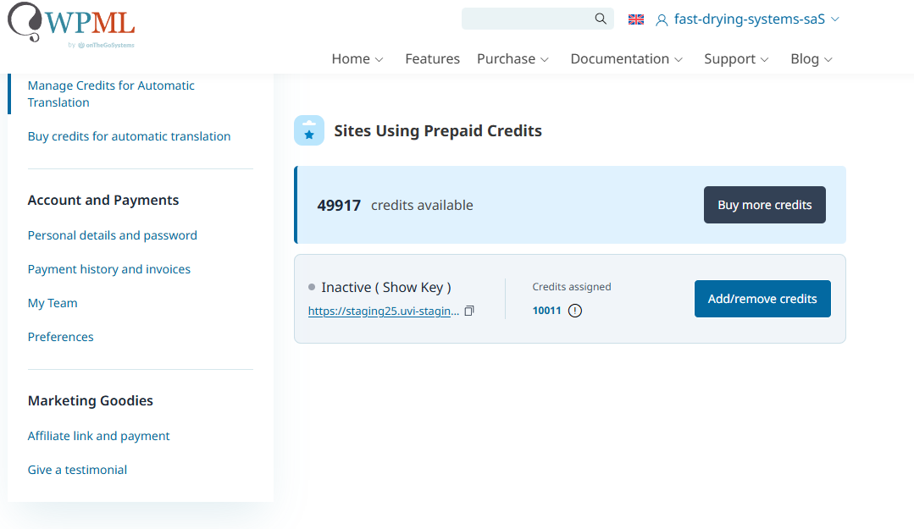Show the site key
This screenshot has height=529, width=914.
pyautogui.click(x=413, y=288)
